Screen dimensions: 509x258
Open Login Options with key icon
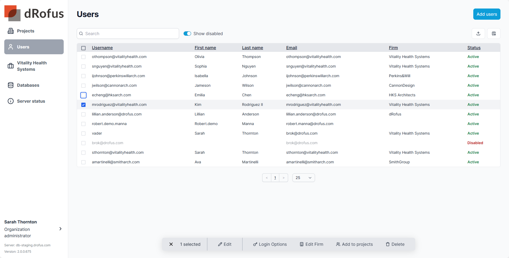270,244
